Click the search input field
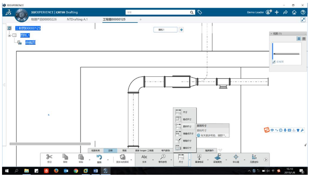 pos(157,12)
